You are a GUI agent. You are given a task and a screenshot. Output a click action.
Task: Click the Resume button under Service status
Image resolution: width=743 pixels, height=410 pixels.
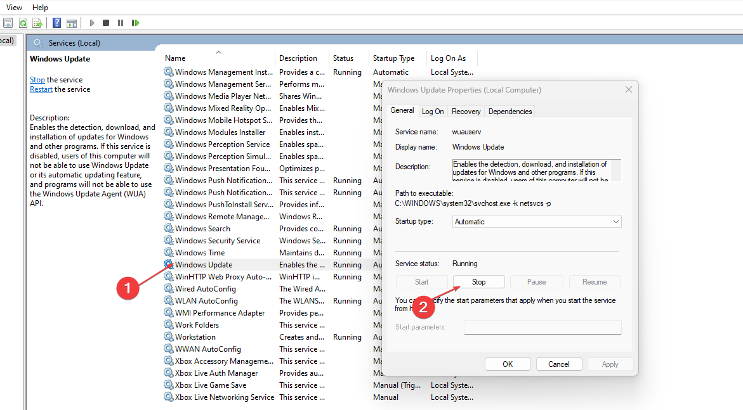coord(595,282)
